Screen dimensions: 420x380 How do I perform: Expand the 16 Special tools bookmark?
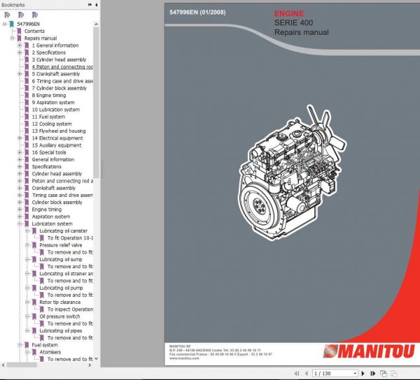[20, 152]
